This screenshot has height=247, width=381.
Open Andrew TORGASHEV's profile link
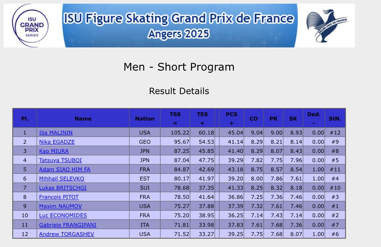point(67,234)
